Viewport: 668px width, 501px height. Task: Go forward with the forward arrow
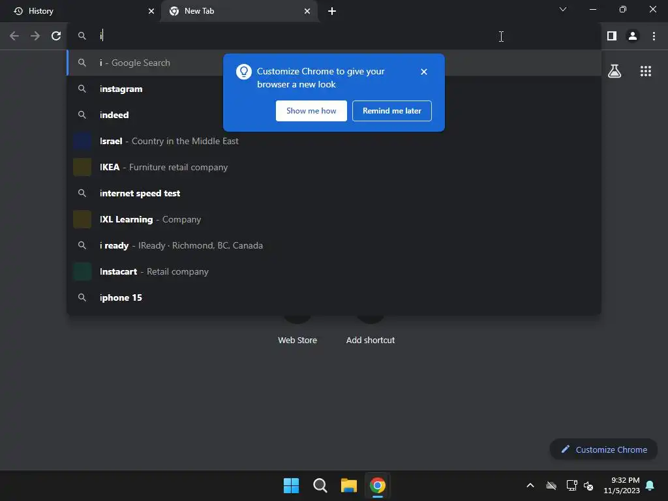click(35, 36)
